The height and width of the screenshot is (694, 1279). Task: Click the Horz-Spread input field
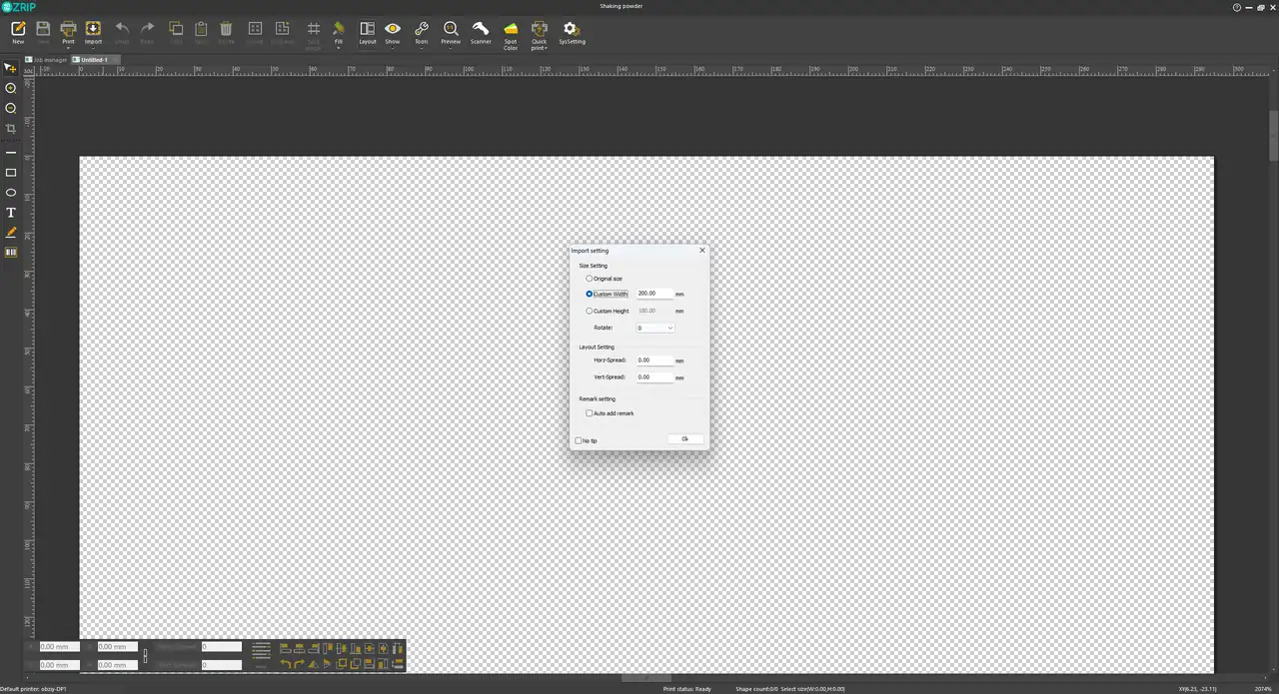[x=654, y=360]
